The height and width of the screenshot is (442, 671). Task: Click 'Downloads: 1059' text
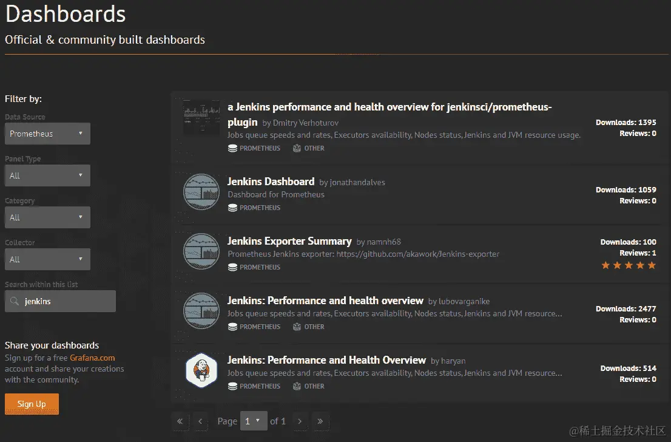626,190
